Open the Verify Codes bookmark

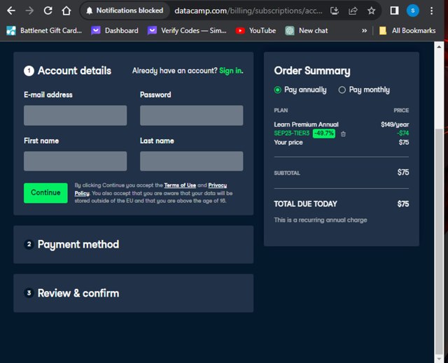click(x=187, y=31)
